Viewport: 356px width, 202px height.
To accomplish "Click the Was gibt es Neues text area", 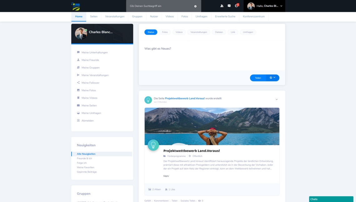I will (x=212, y=55).
